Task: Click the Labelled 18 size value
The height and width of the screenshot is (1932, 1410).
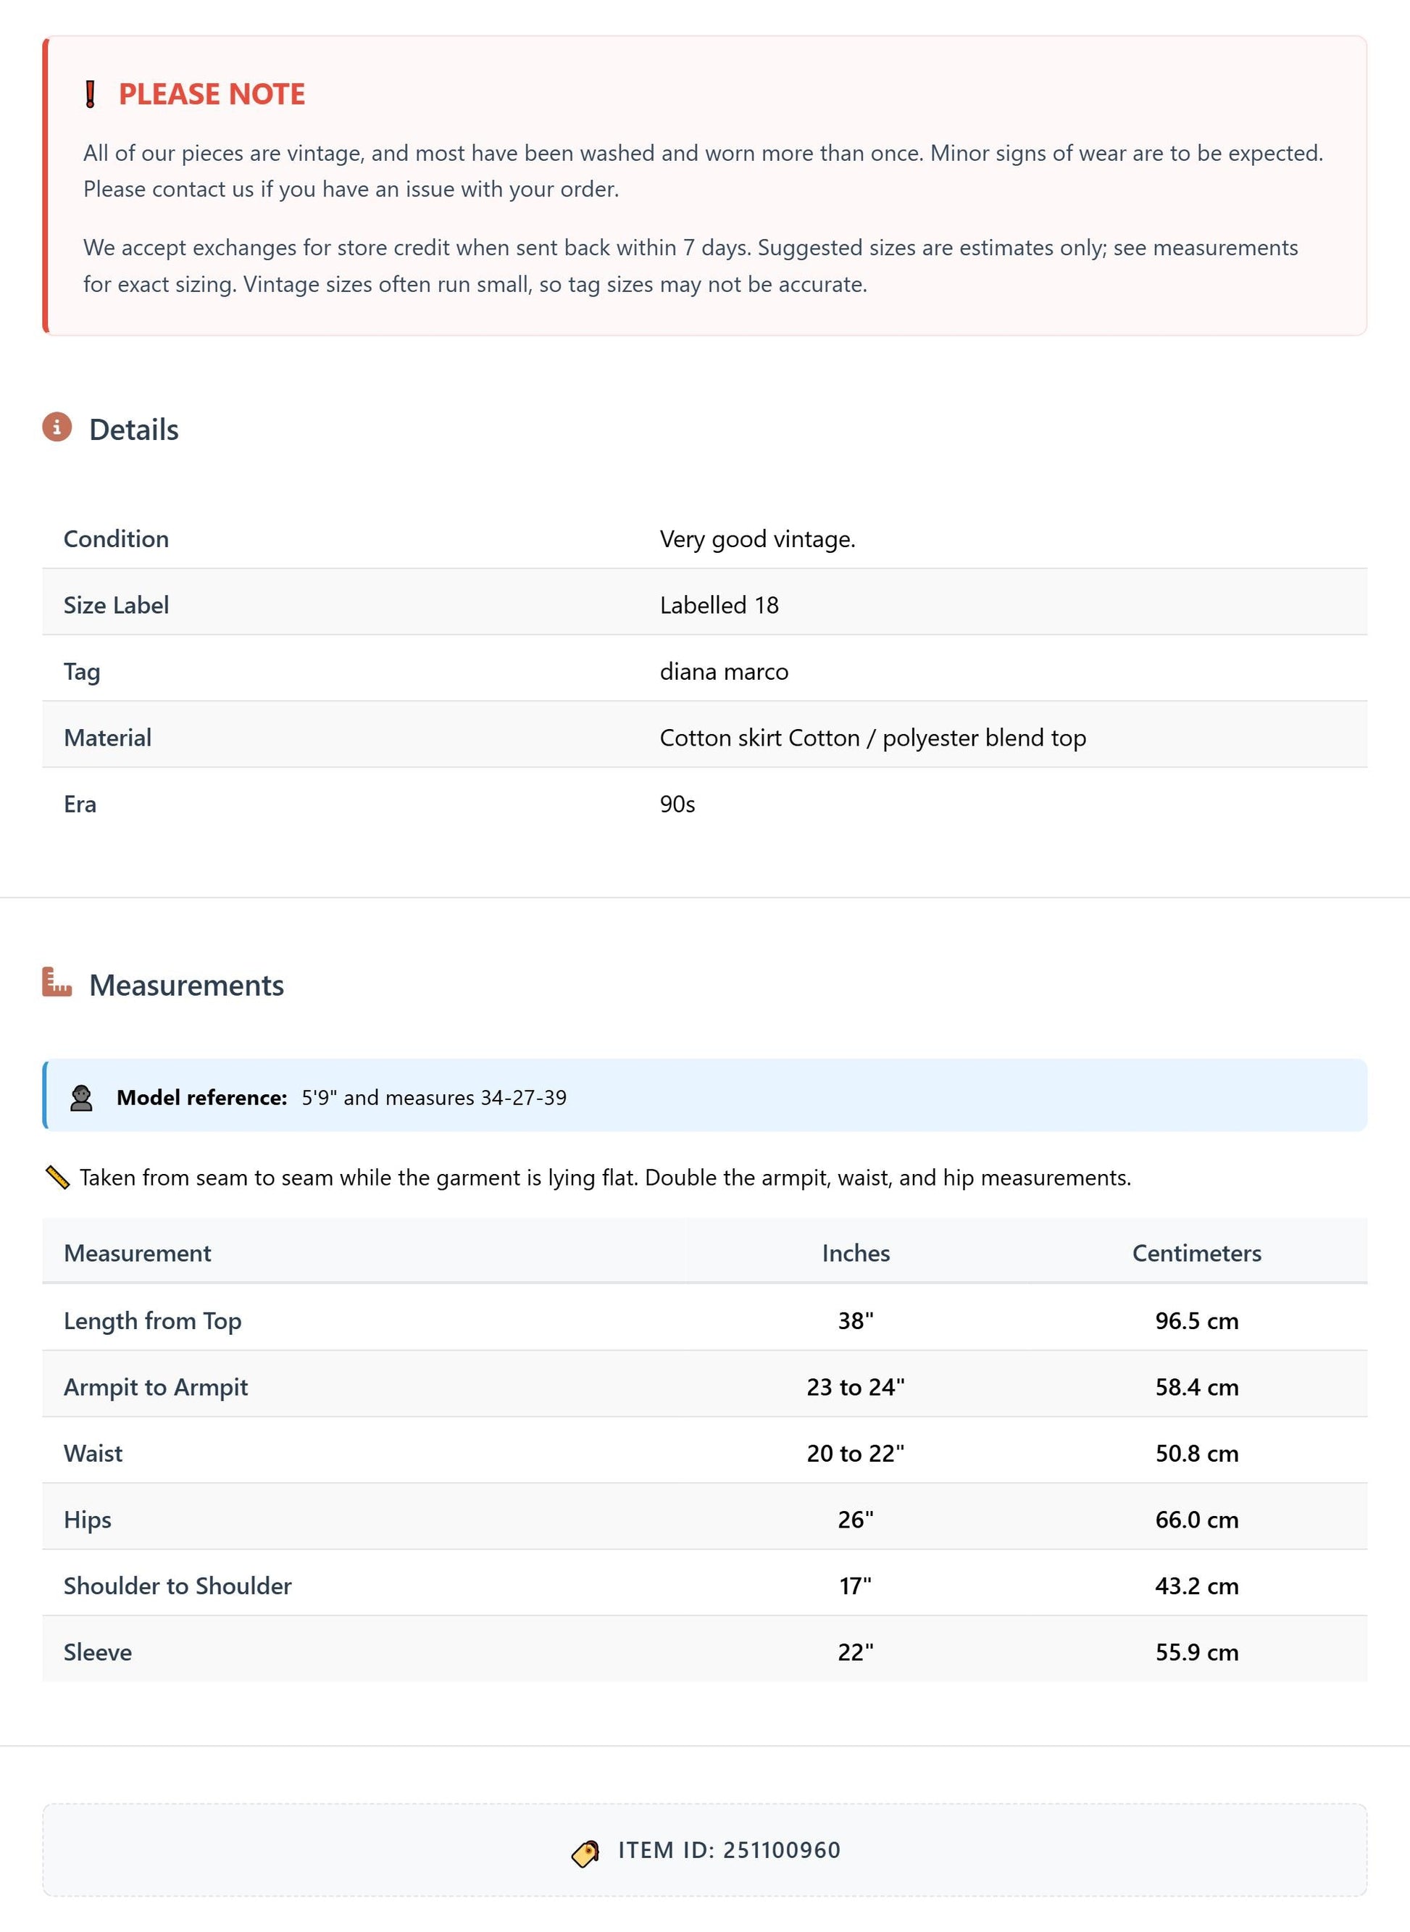Action: pyautogui.click(x=719, y=605)
